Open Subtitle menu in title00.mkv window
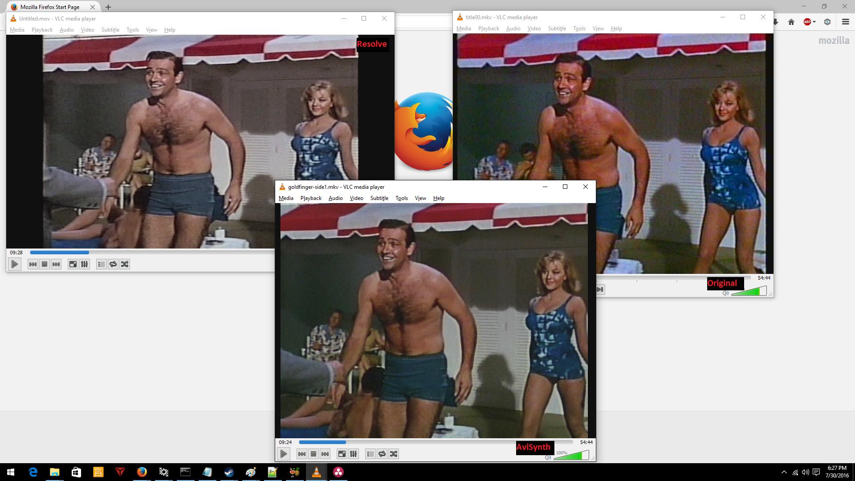855x481 pixels. tap(557, 29)
